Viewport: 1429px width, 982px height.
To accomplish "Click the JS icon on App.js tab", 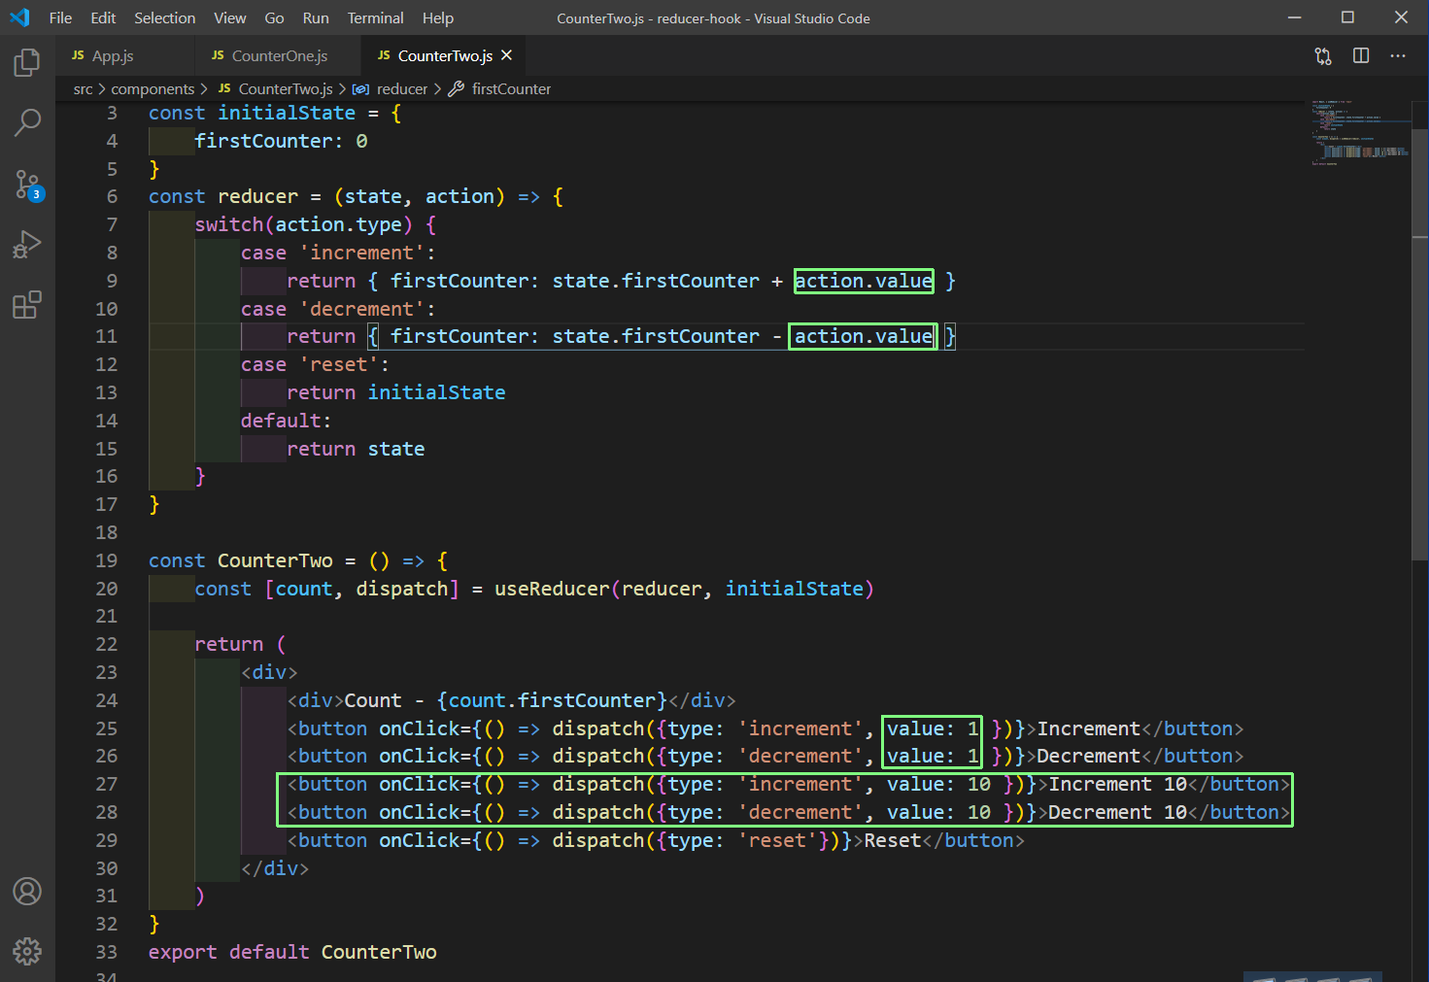I will tap(78, 55).
